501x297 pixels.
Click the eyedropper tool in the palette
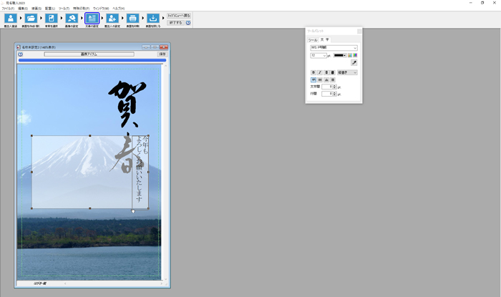tap(354, 63)
